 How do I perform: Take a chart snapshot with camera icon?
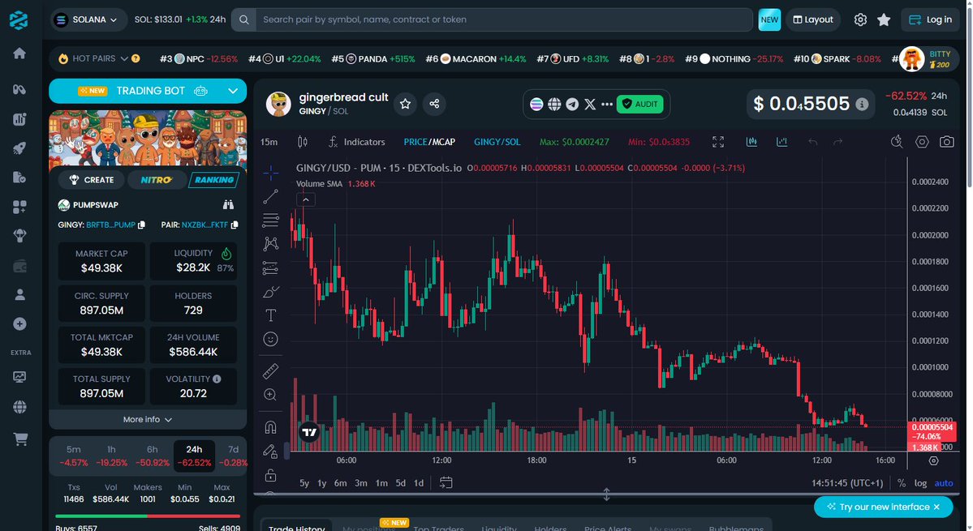point(946,142)
